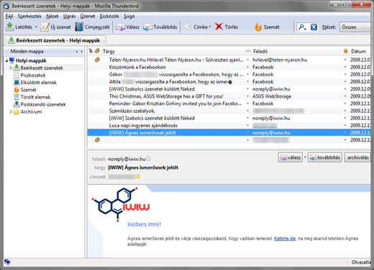Click the Letöltés download icon
374x270 pixels.
click(9, 27)
